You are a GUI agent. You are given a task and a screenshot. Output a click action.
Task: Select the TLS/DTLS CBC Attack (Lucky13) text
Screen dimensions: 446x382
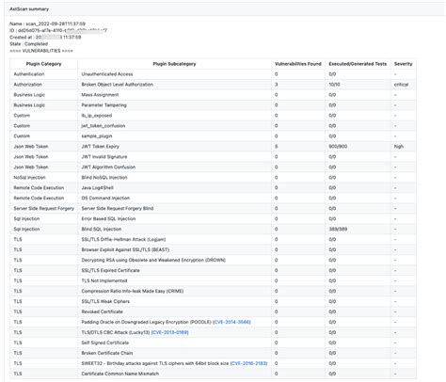click(x=116, y=332)
